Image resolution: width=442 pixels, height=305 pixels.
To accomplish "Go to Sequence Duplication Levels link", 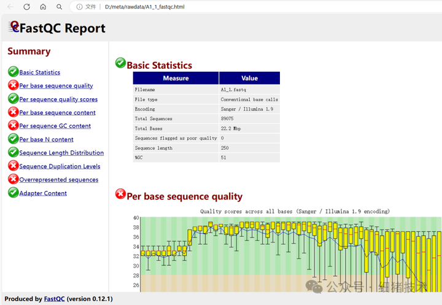I will click(x=60, y=166).
